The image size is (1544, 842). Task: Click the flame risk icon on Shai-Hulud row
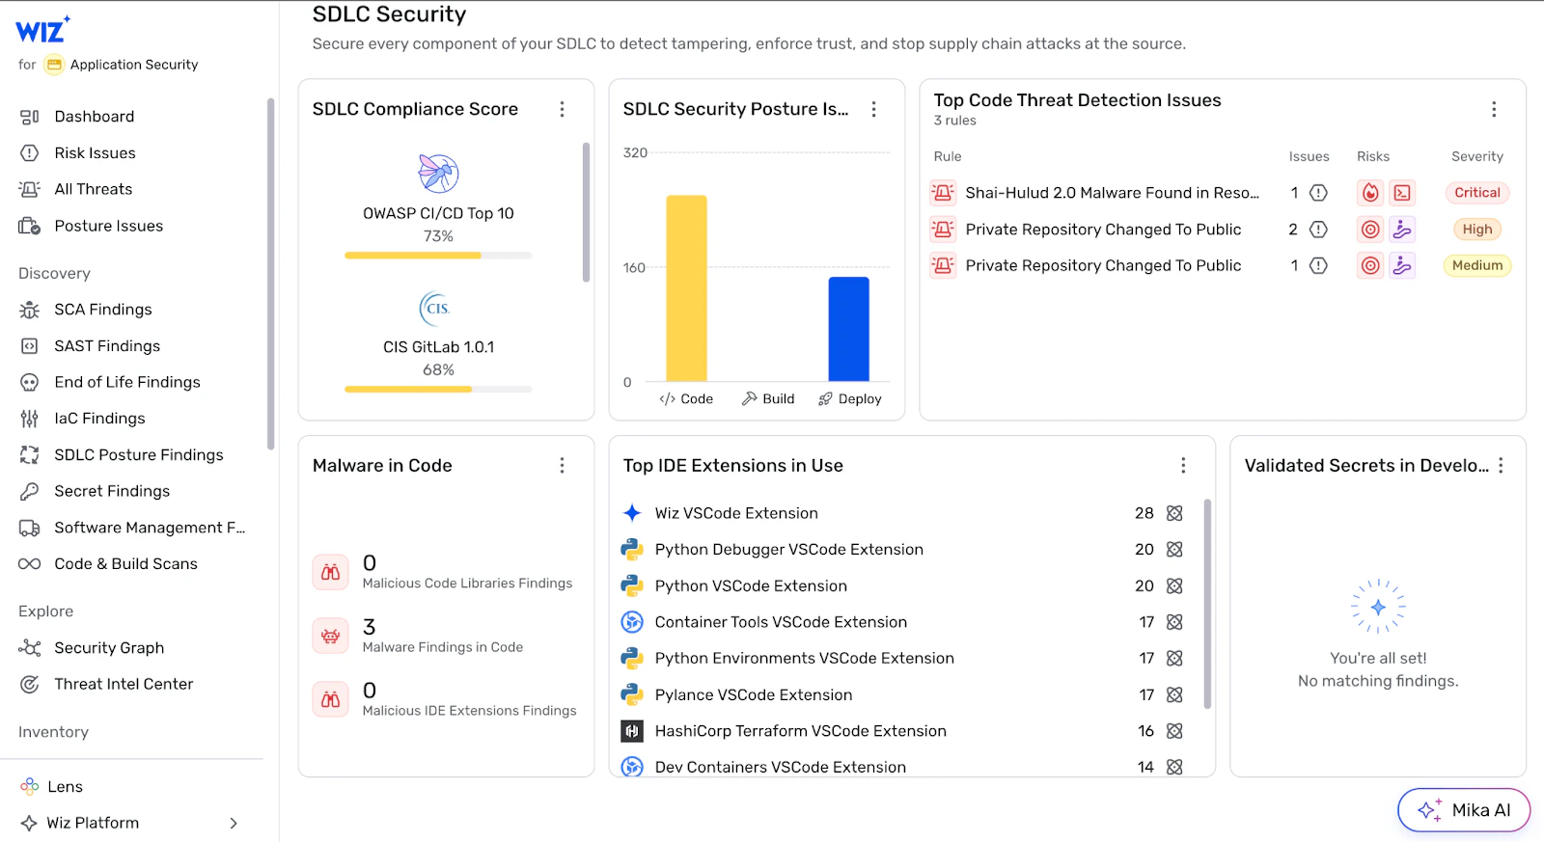point(1370,193)
